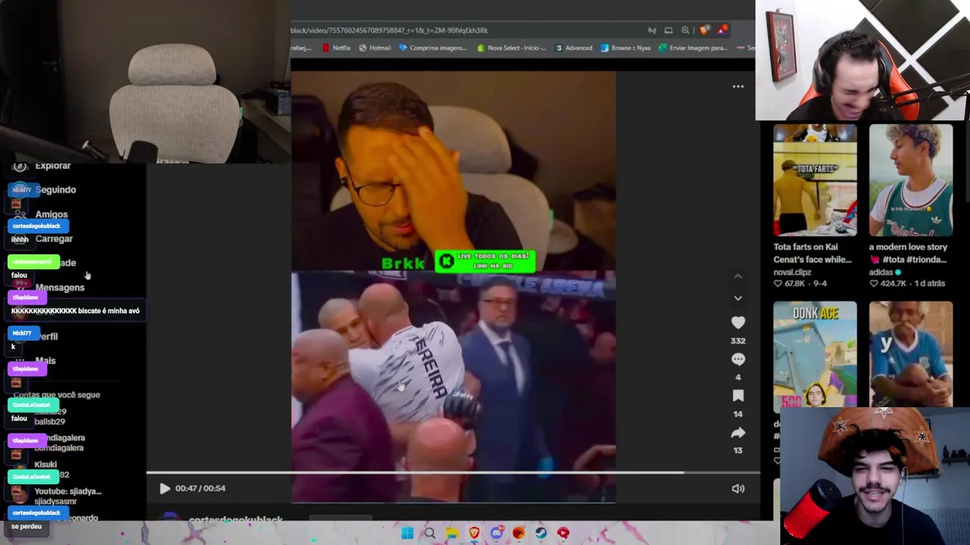Play the paused TikTok video
This screenshot has height=545, width=970.
164,488
